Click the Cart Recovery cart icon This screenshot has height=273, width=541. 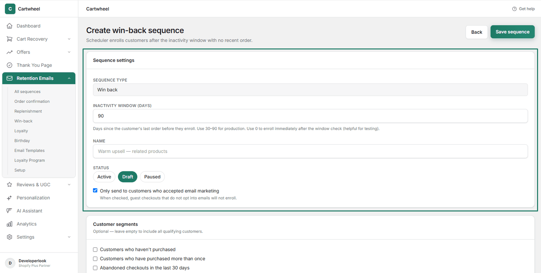tap(10, 39)
